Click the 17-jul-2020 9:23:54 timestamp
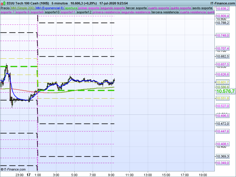 [114, 3]
